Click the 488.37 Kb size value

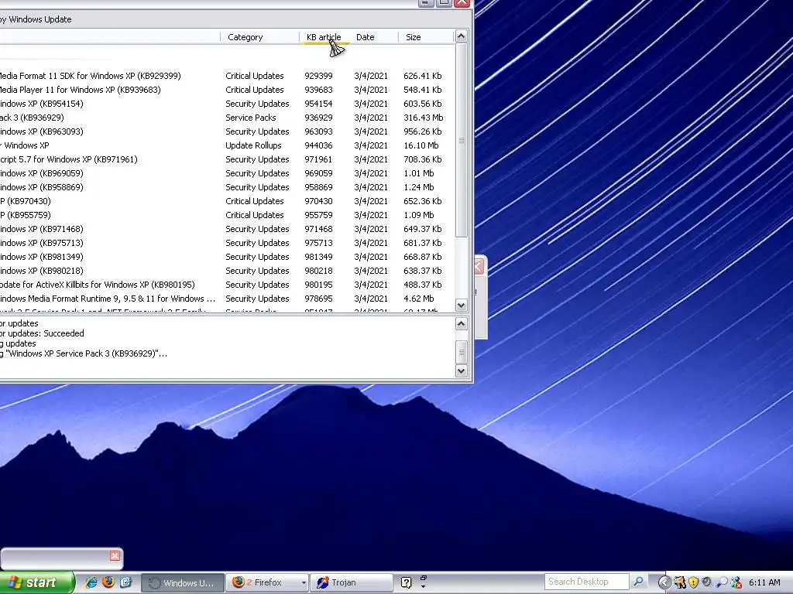point(423,285)
